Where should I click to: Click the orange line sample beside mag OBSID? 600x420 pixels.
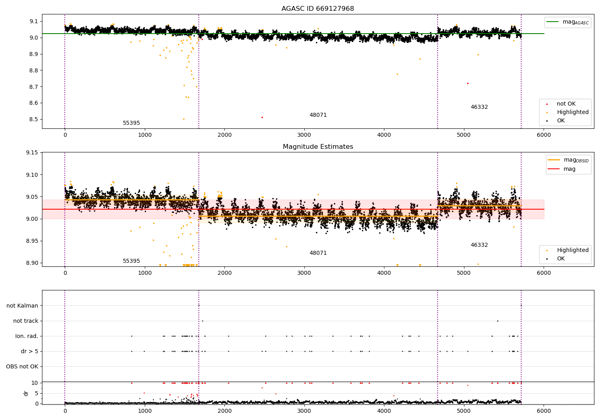(554, 160)
